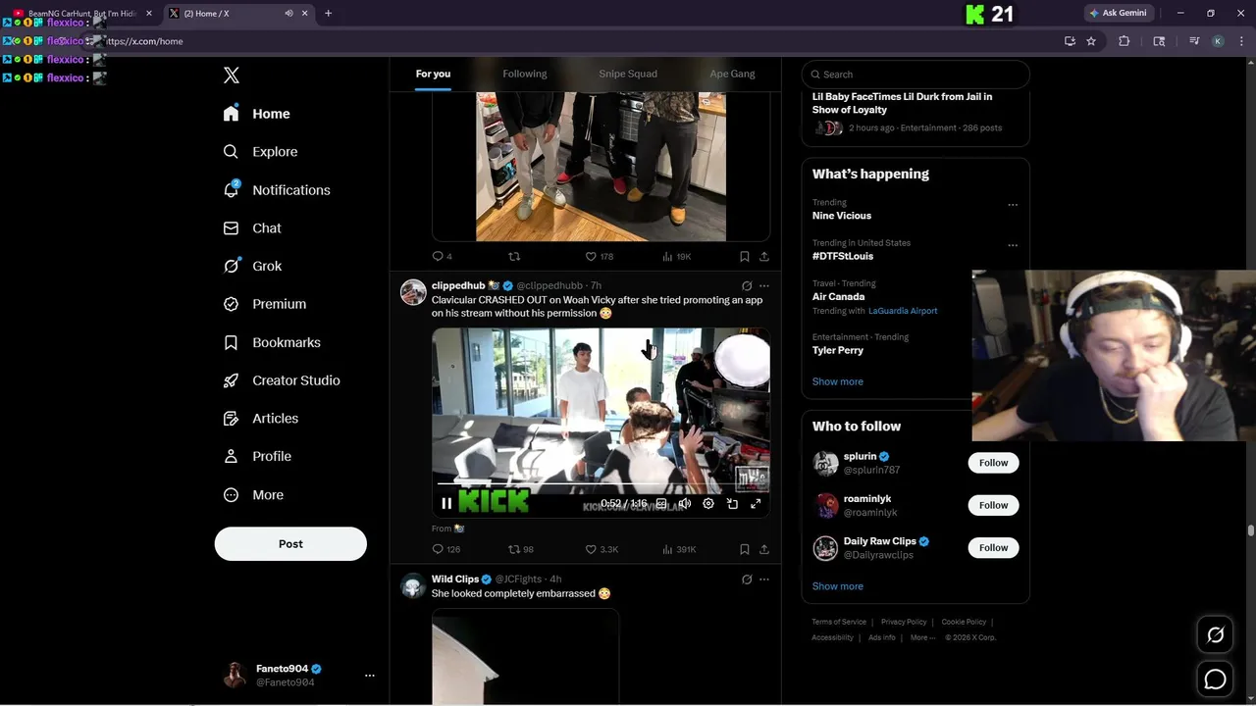
Task: Click the X logo in the sidebar
Action: pyautogui.click(x=232, y=76)
